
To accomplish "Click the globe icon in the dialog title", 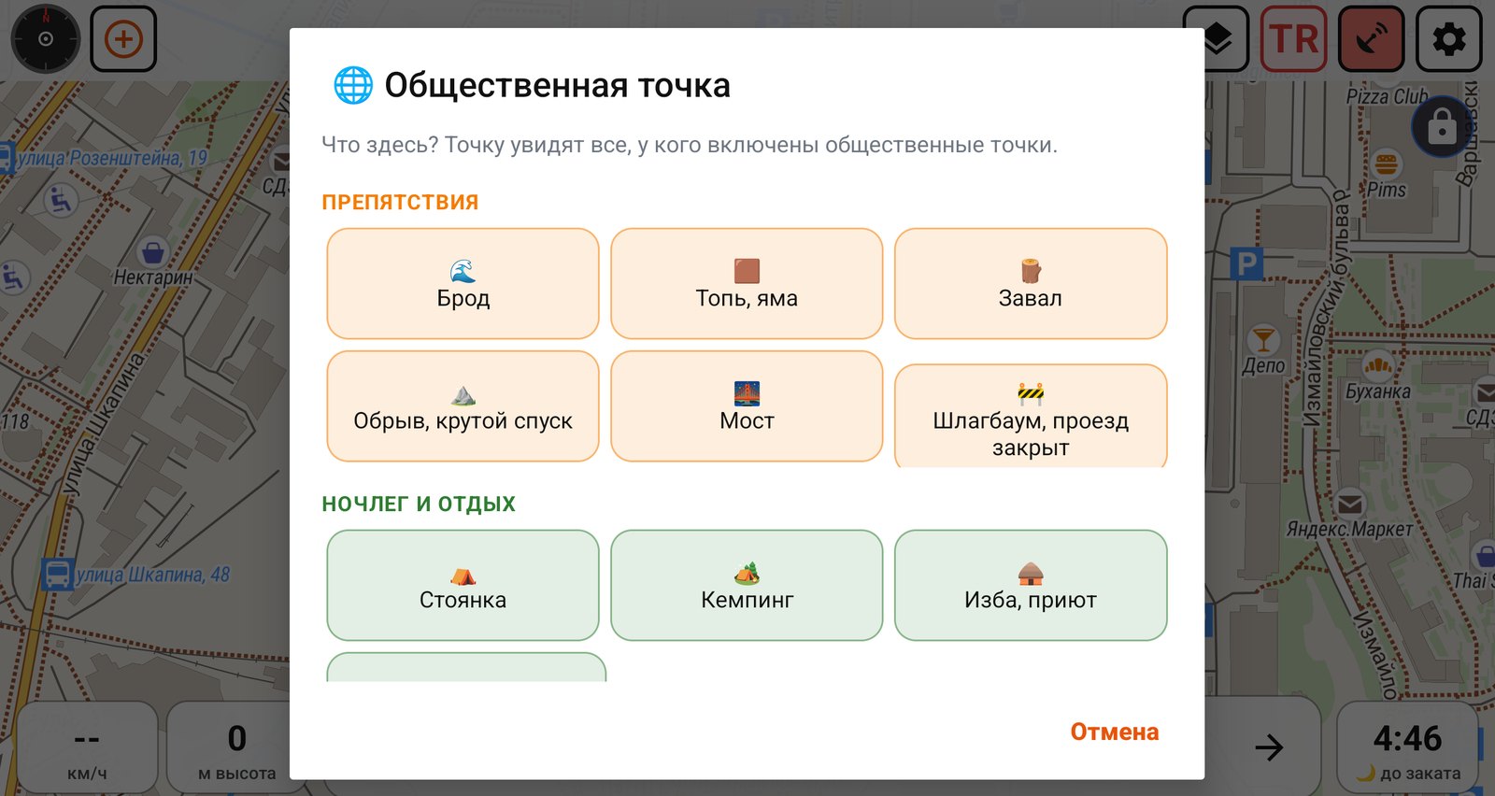I will click(x=353, y=85).
